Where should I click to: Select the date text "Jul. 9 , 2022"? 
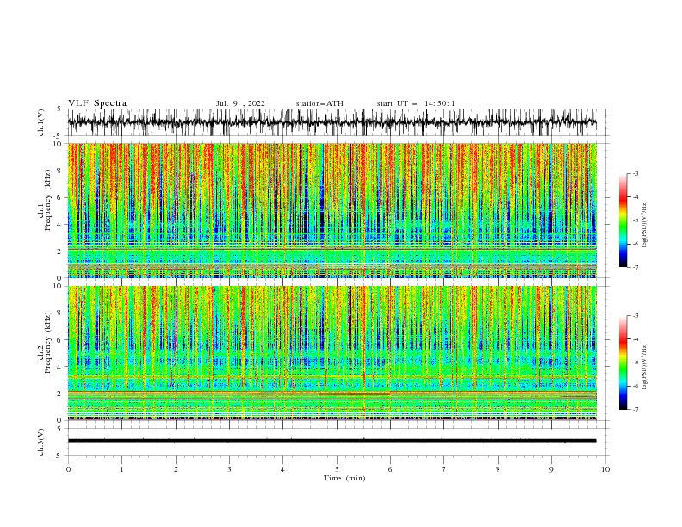point(240,103)
